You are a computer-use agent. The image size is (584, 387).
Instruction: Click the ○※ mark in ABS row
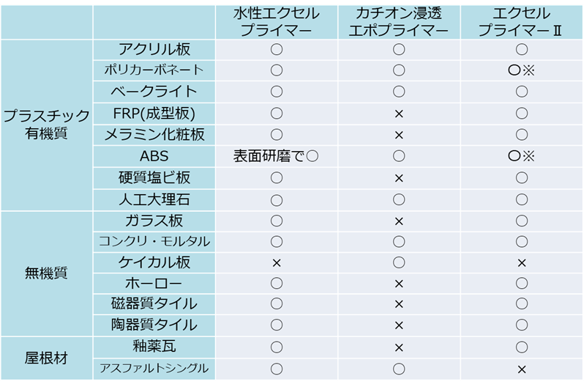(x=521, y=156)
